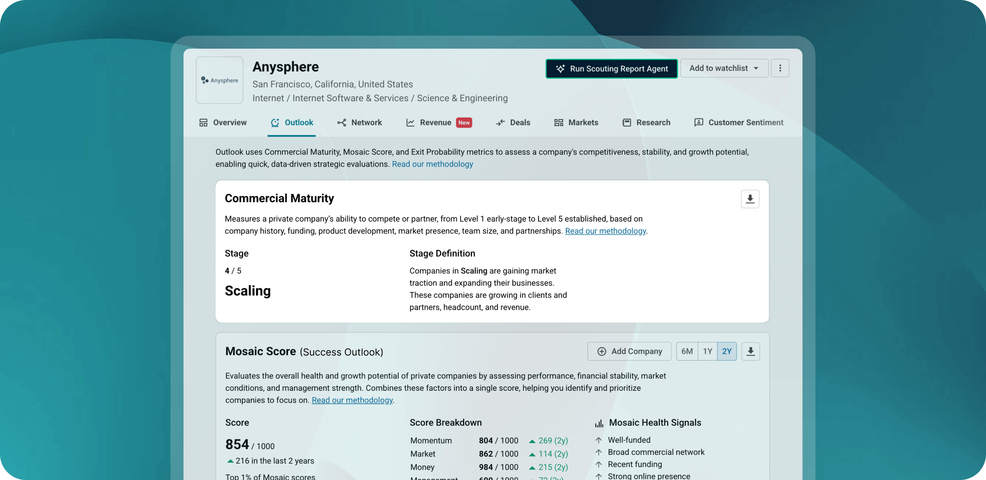Select the 2Y time range toggle
This screenshot has width=986, height=480.
click(x=727, y=351)
